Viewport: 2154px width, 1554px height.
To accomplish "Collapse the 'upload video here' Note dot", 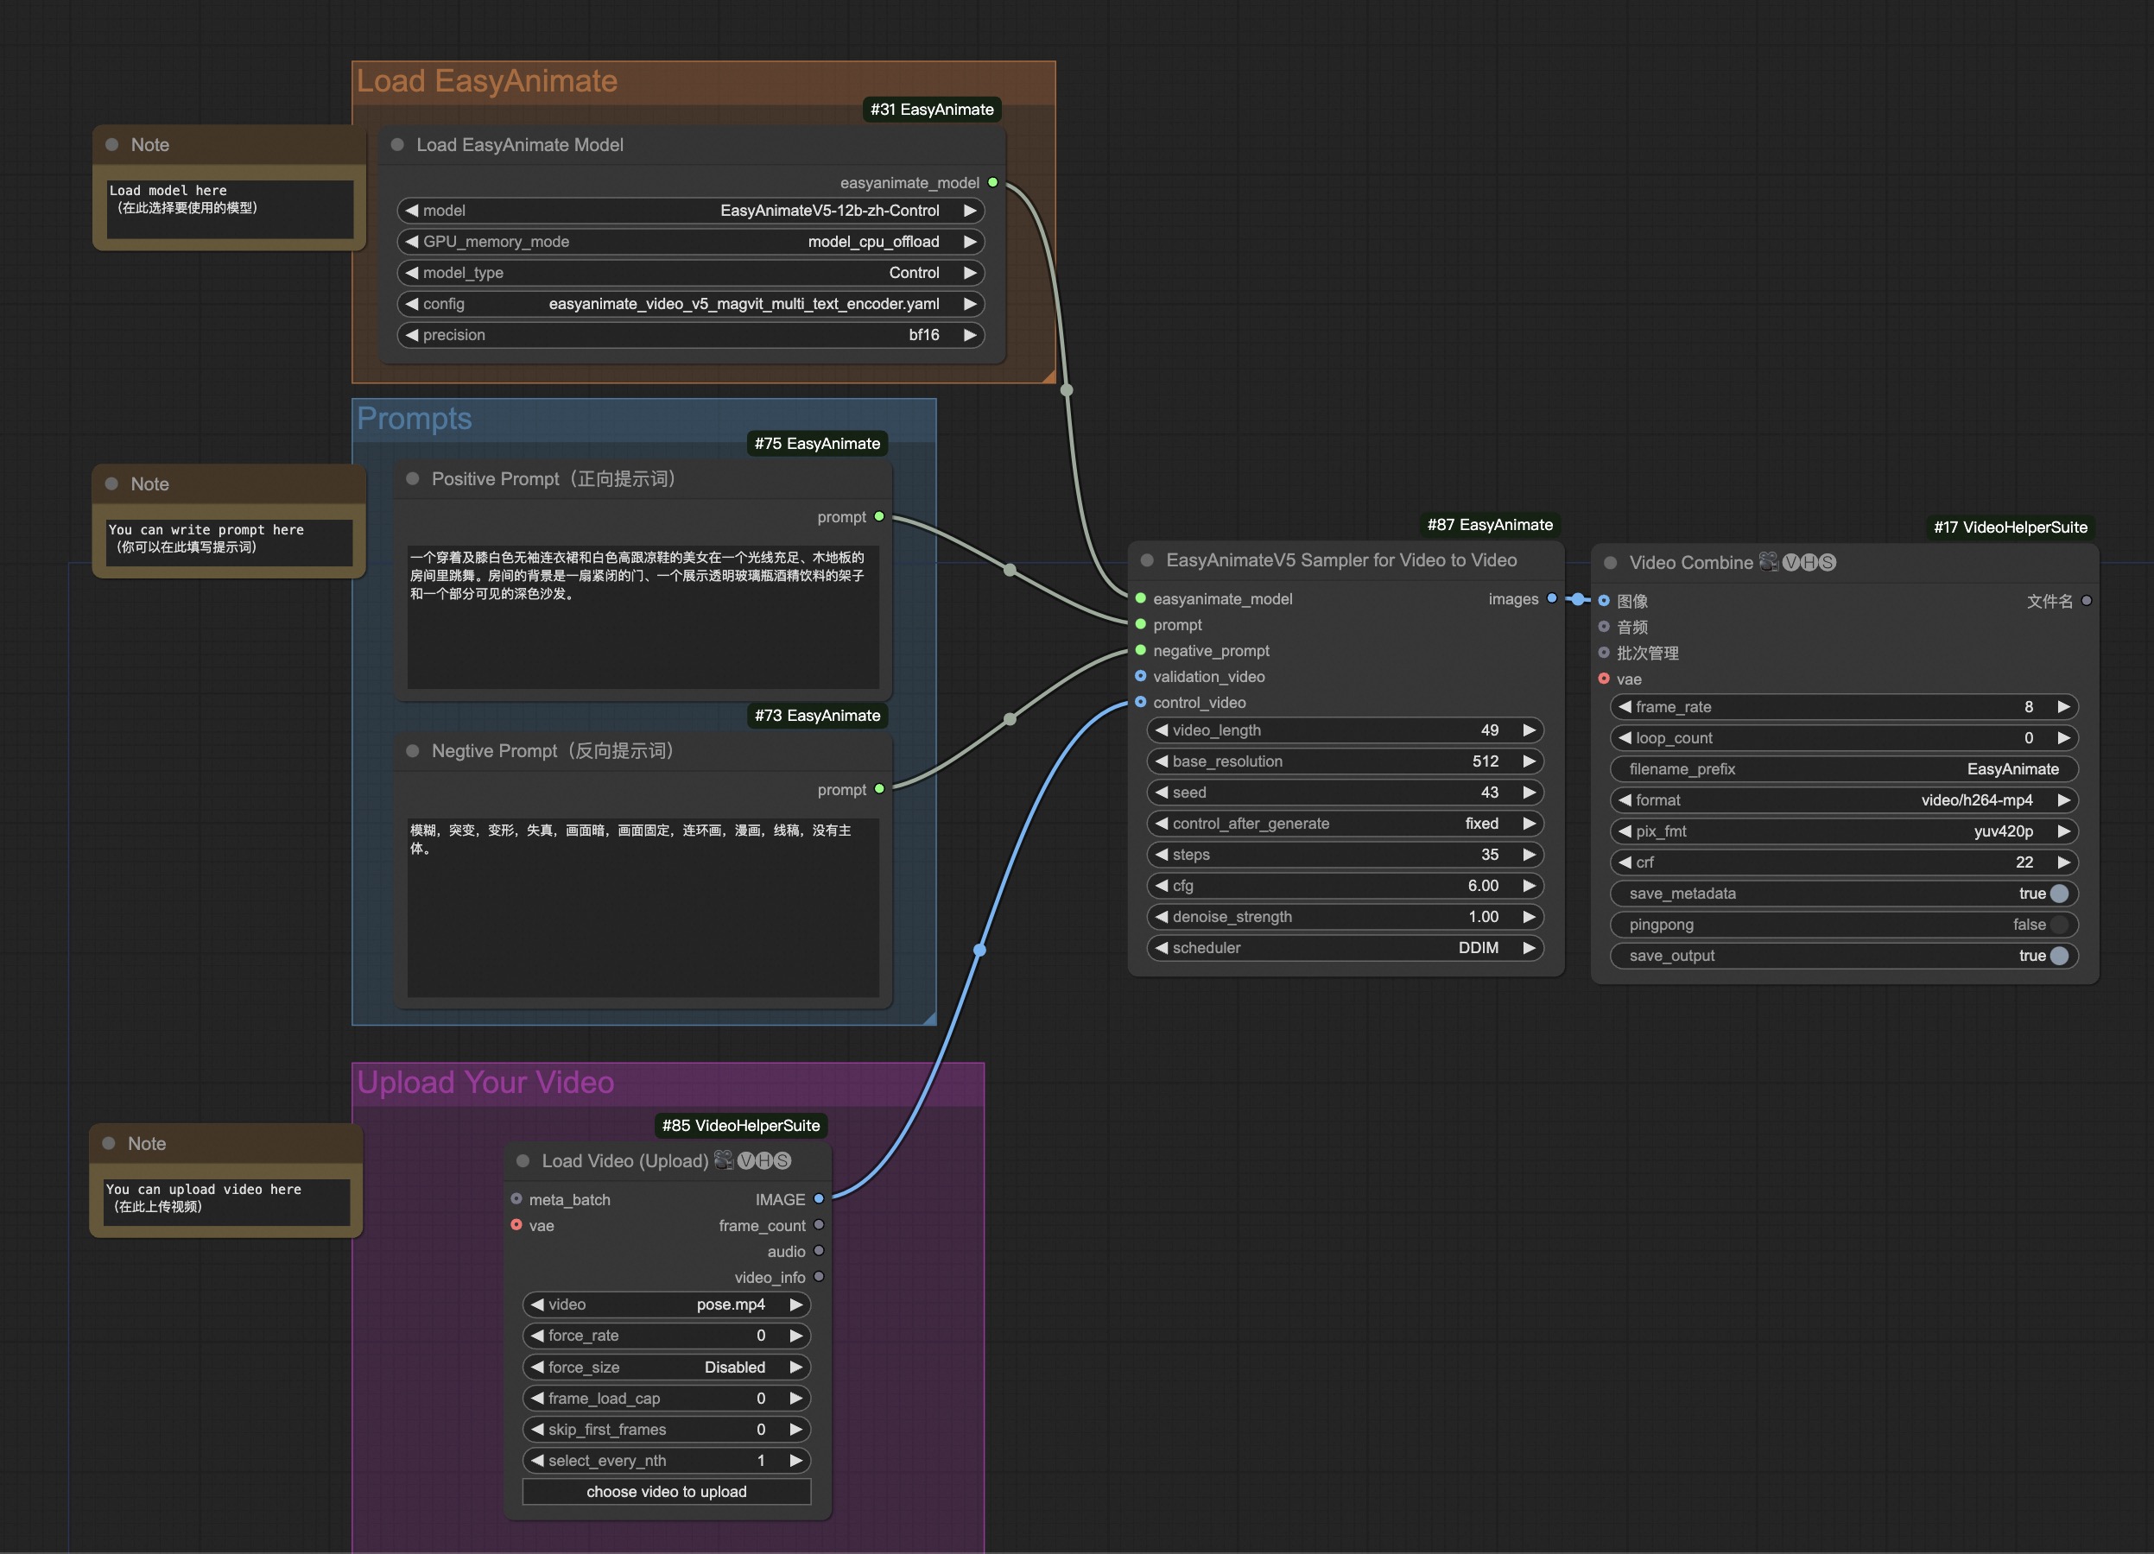I will pos(109,1144).
